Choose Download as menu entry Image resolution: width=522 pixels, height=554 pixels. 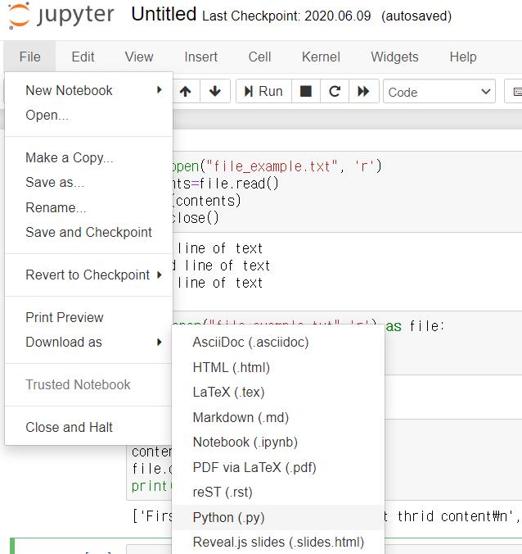(88, 342)
